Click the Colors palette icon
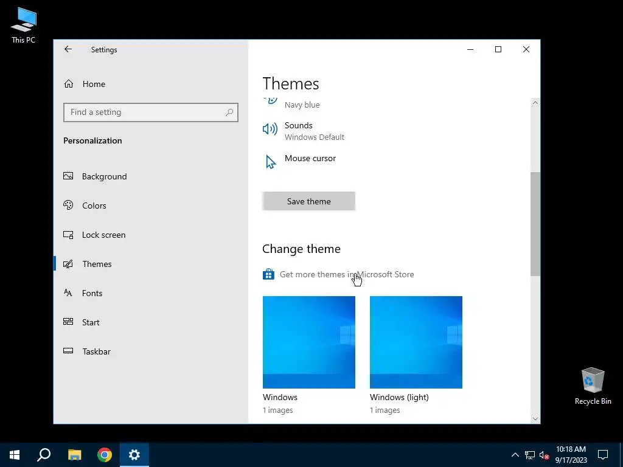The height and width of the screenshot is (467, 623). 68,206
